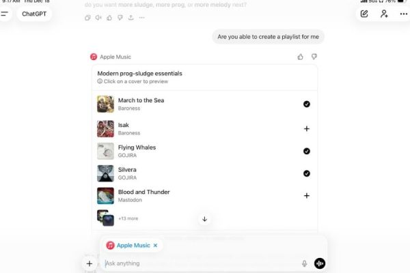Image resolution: width=410 pixels, height=273 pixels.
Task: Copy the previous response
Action: coord(87,18)
